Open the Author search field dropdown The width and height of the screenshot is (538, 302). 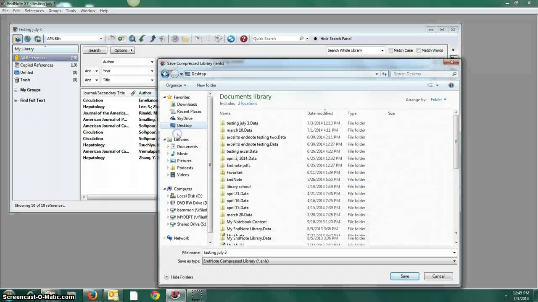pyautogui.click(x=152, y=62)
